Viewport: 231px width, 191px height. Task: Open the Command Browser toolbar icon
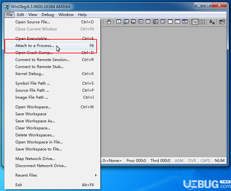click(185, 22)
